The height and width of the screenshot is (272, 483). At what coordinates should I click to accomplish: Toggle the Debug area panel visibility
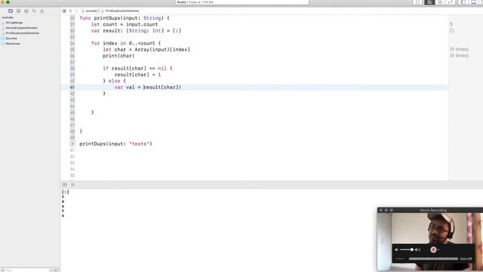(474, 2)
